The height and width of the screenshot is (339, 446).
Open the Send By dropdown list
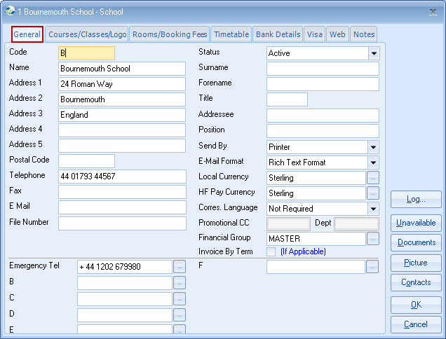pyautogui.click(x=373, y=147)
